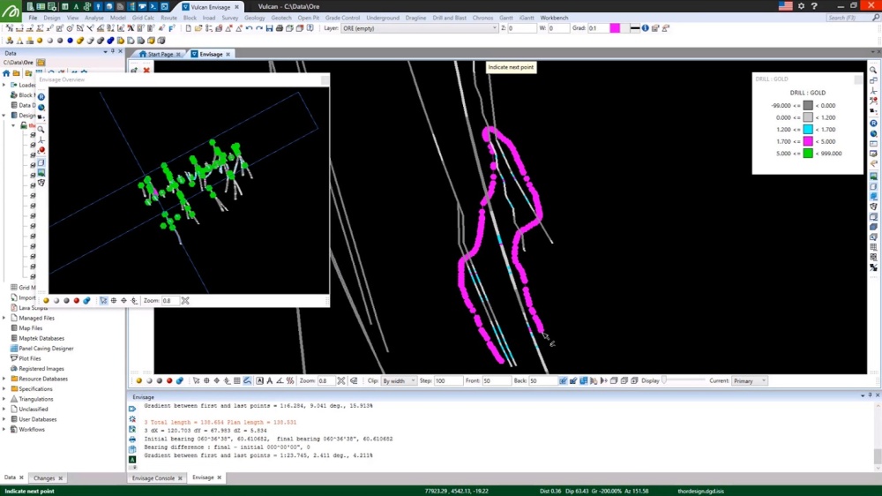Click the Undo arrow icon
Image resolution: width=882 pixels, height=496 pixels.
250,28
